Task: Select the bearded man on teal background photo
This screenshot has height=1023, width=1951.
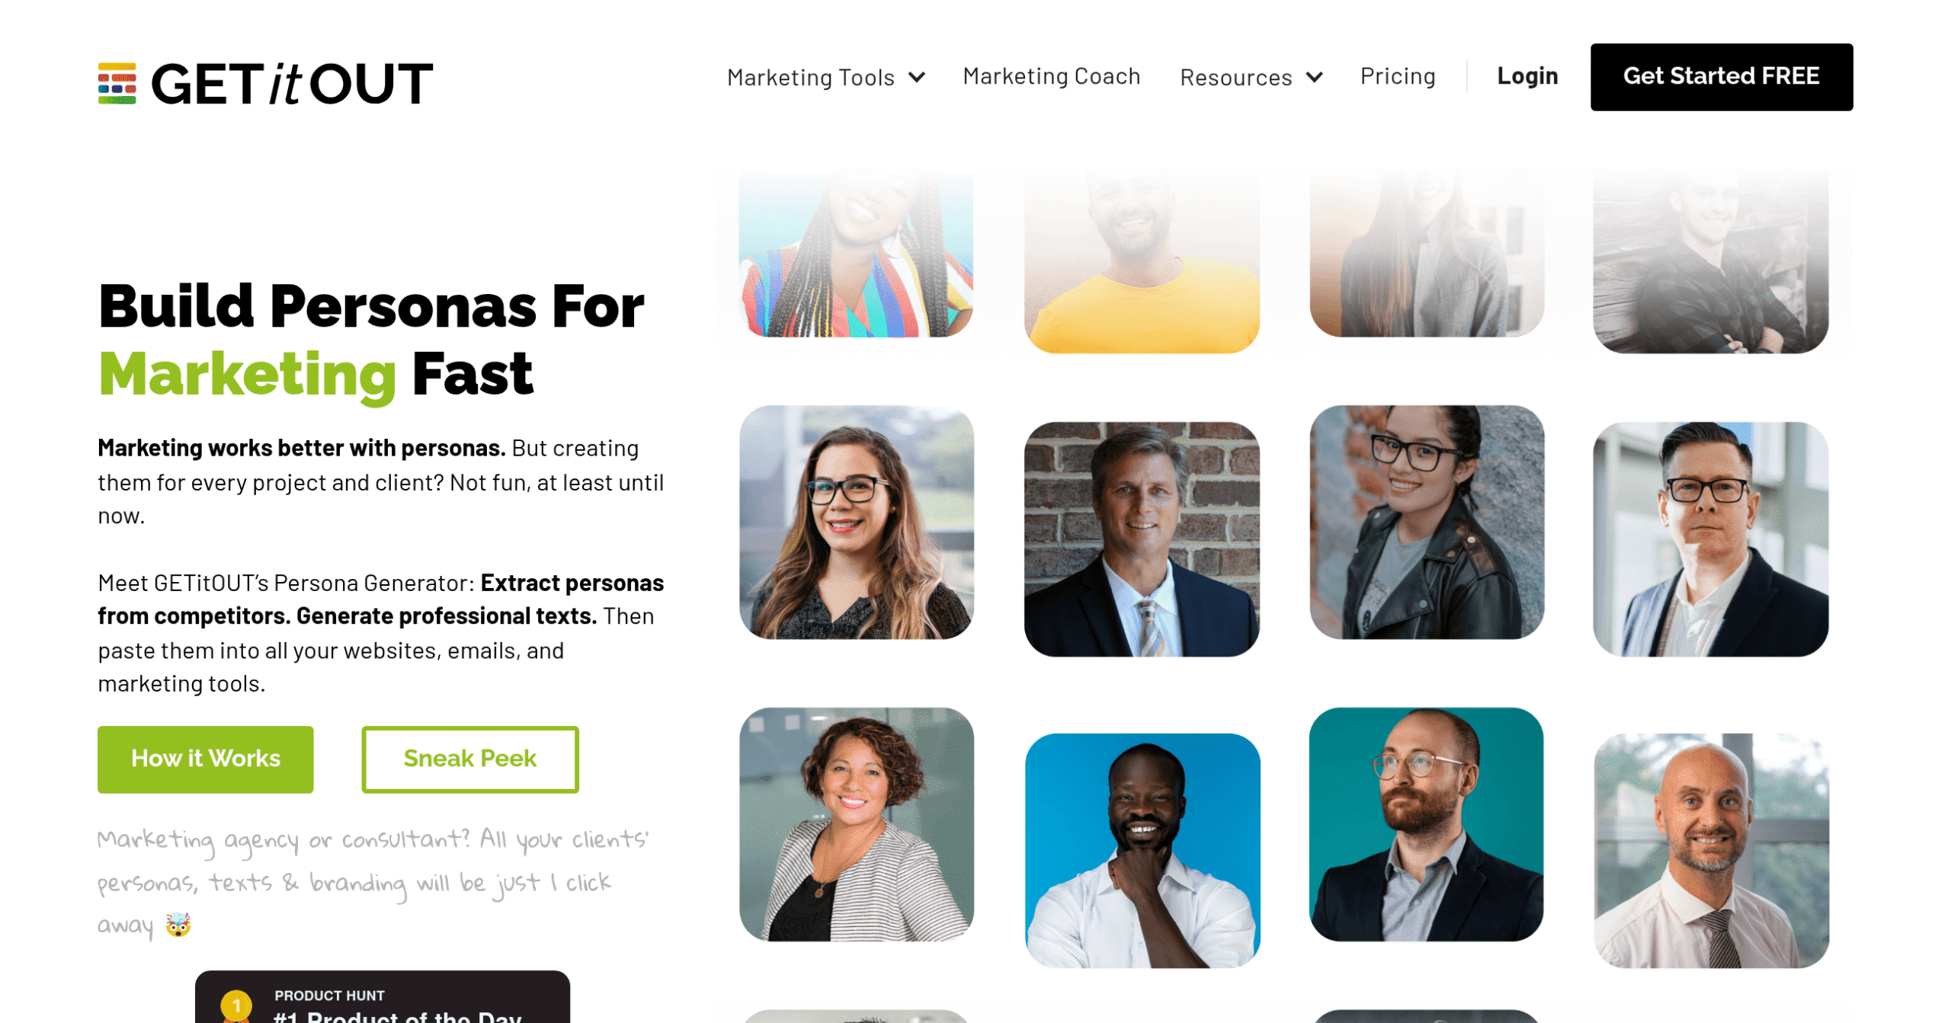Action: (1425, 824)
